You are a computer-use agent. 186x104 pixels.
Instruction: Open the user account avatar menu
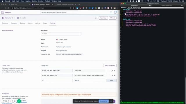pos(115,12)
